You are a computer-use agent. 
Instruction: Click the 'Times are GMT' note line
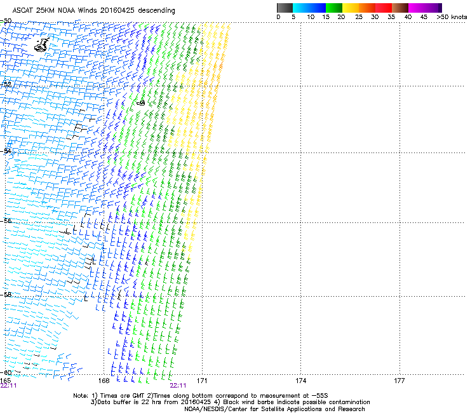[201, 396]
